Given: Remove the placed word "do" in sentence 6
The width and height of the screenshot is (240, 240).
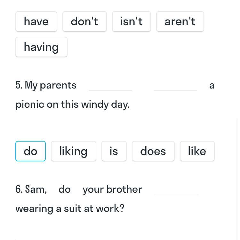Looking at the screenshot, I should 65,189.
